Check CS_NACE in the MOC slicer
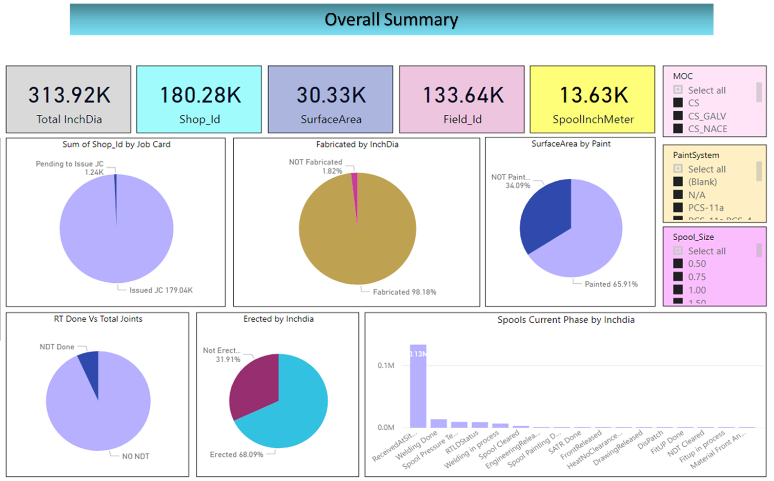 point(678,129)
